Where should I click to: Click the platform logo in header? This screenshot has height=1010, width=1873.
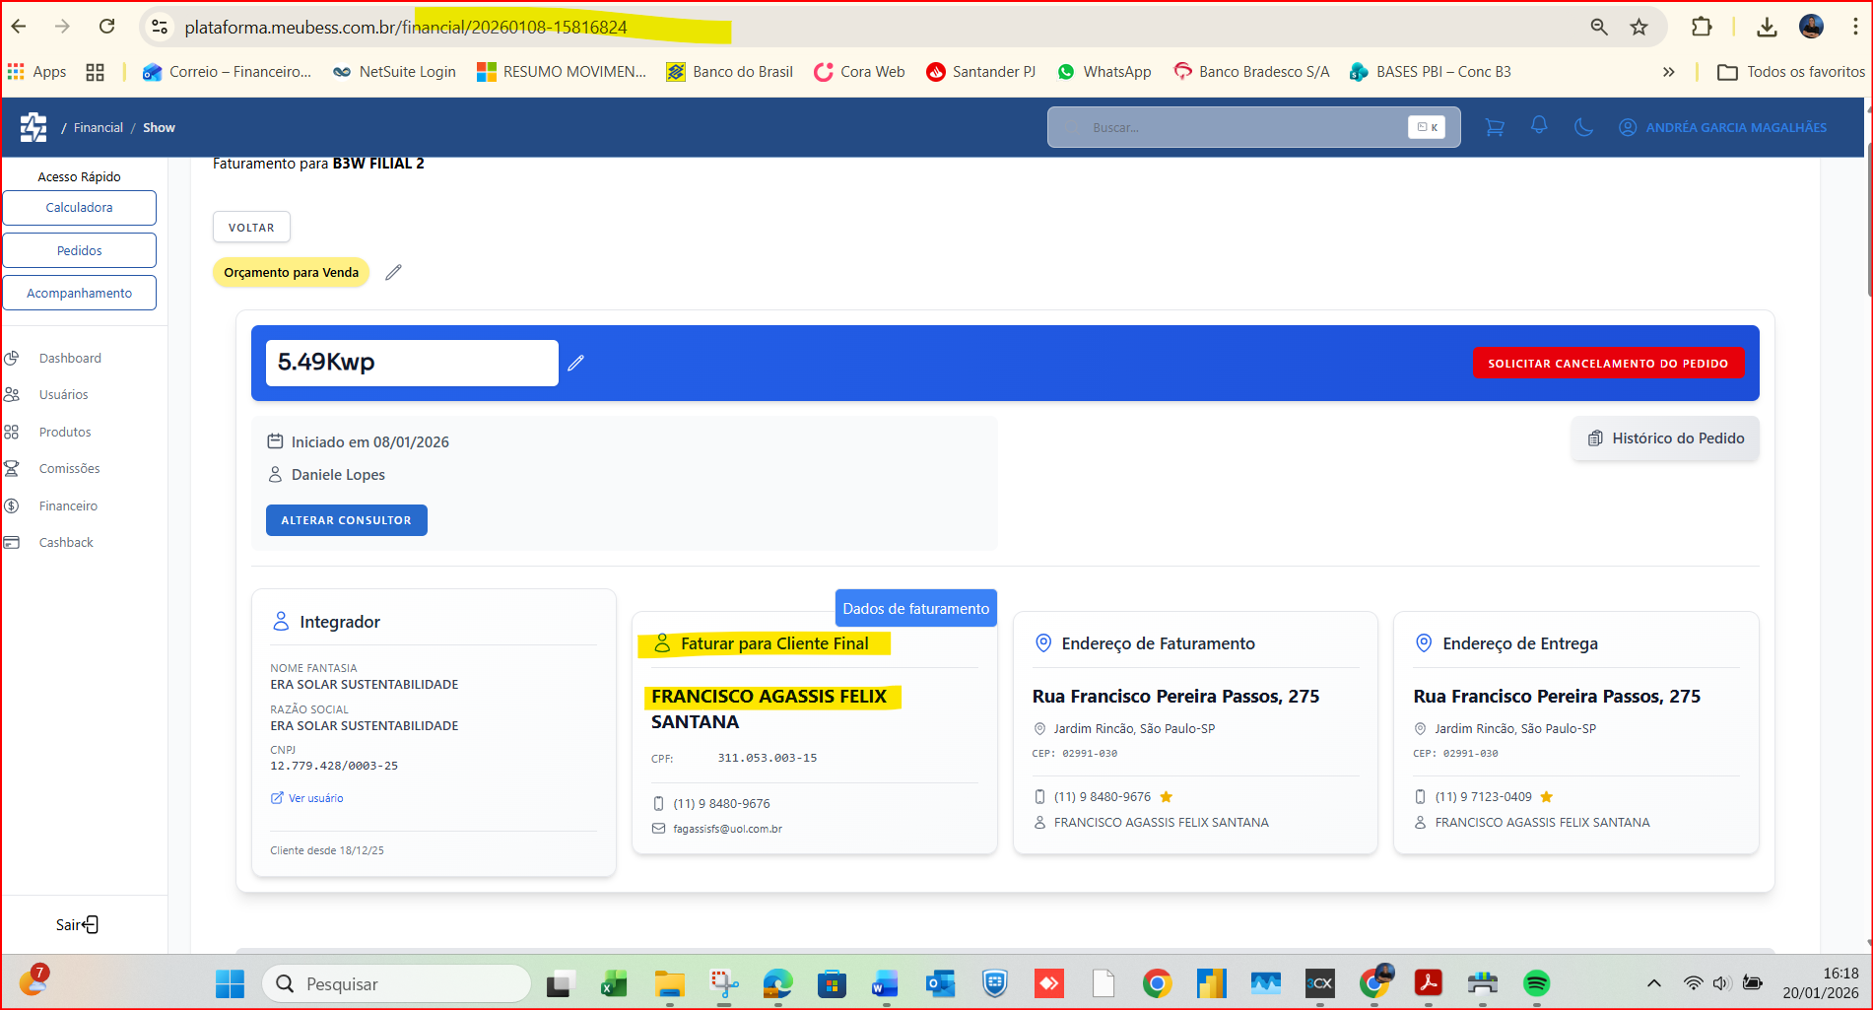pyautogui.click(x=33, y=127)
